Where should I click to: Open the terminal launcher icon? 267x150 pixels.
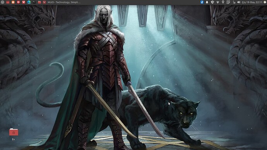(x=34, y=2)
